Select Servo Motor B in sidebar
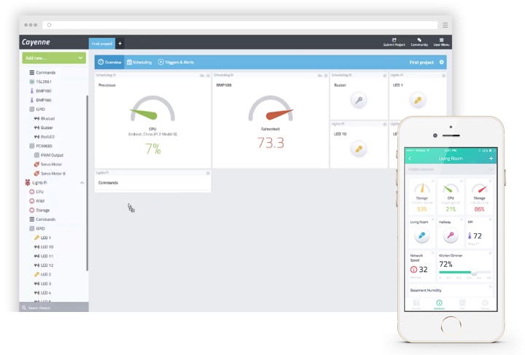 pos(50,173)
